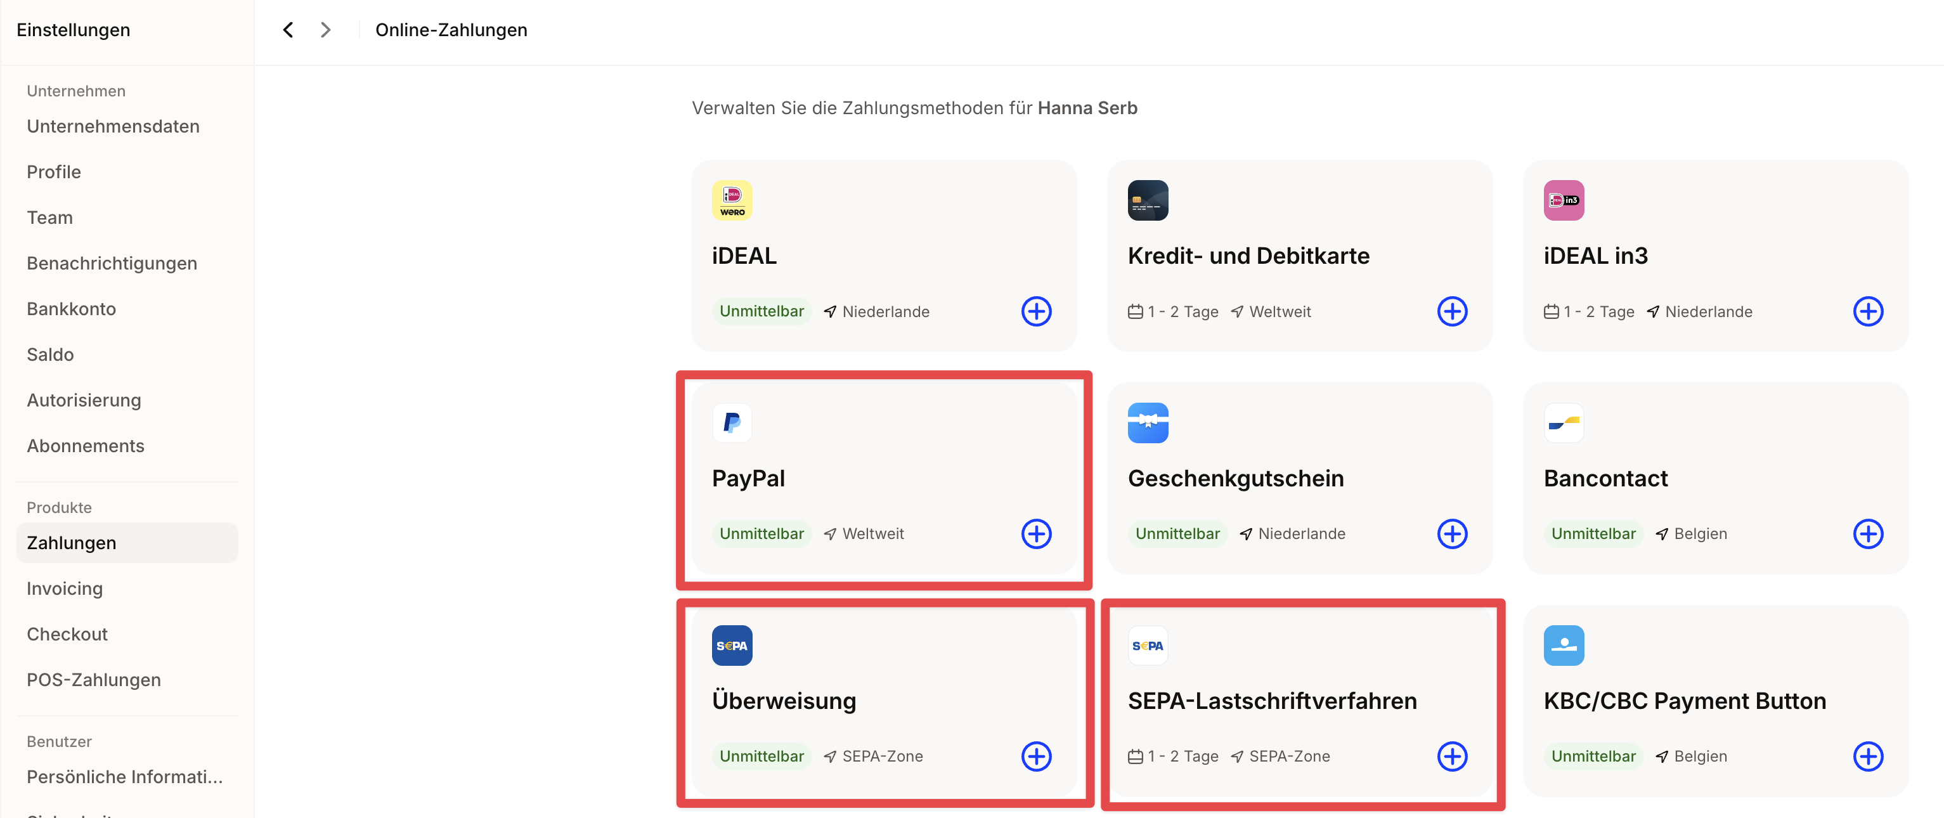
Task: Select Bankkonto in the sidebar
Action: tap(71, 309)
